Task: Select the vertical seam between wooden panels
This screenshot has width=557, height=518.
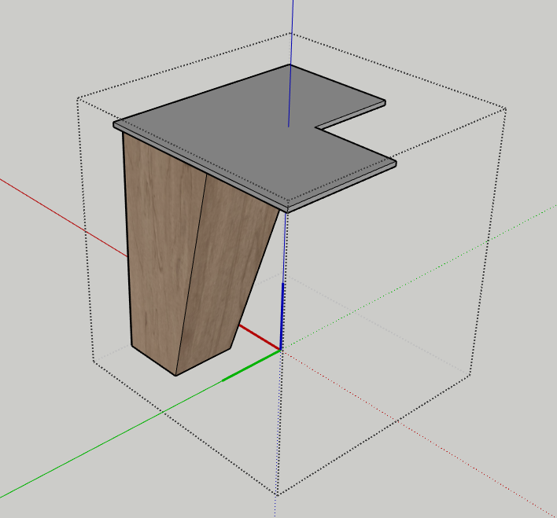Action: (191, 274)
